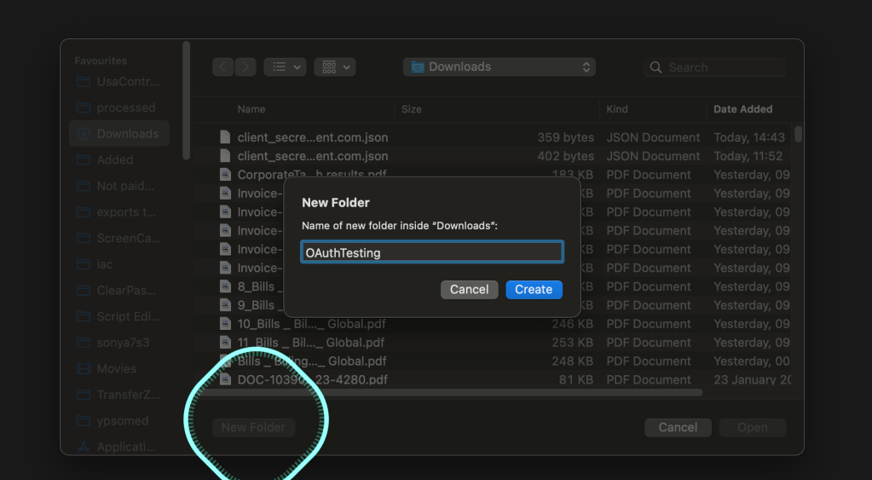The image size is (872, 480).
Task: Cancel the New Folder dialog
Action: coord(469,289)
